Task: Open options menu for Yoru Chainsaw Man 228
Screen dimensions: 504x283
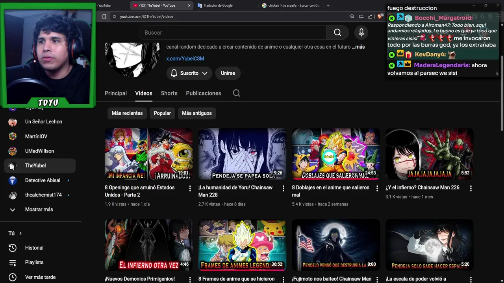Action: pos(283,189)
